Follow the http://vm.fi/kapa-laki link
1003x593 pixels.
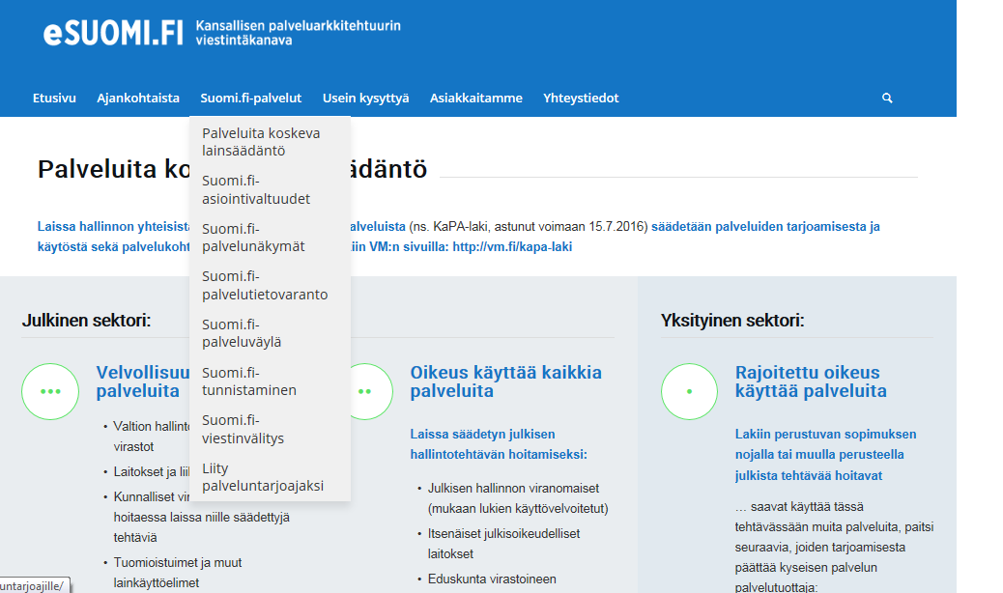512,246
